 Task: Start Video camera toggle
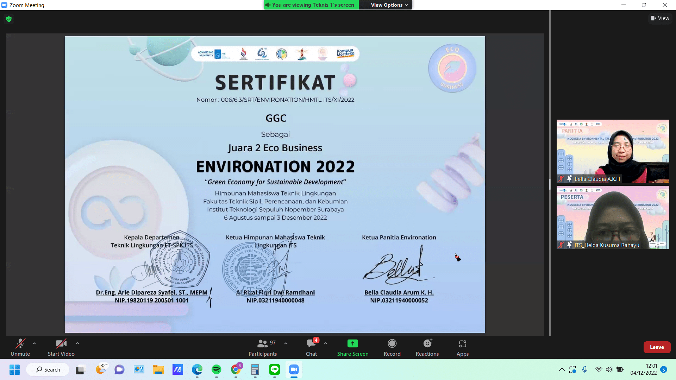pos(61,348)
